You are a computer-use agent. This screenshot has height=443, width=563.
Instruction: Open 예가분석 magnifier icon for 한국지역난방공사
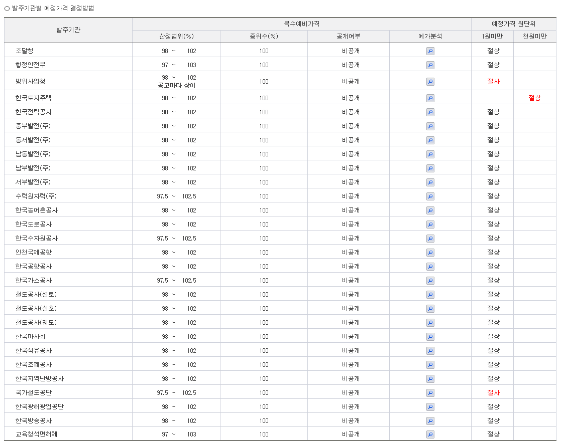point(430,379)
